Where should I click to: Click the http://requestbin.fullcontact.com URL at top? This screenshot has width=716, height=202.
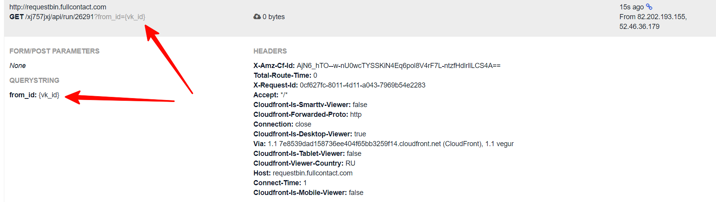coord(58,7)
